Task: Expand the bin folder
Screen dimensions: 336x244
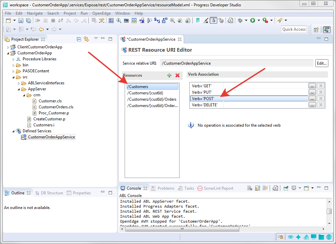Action: coord(13,65)
